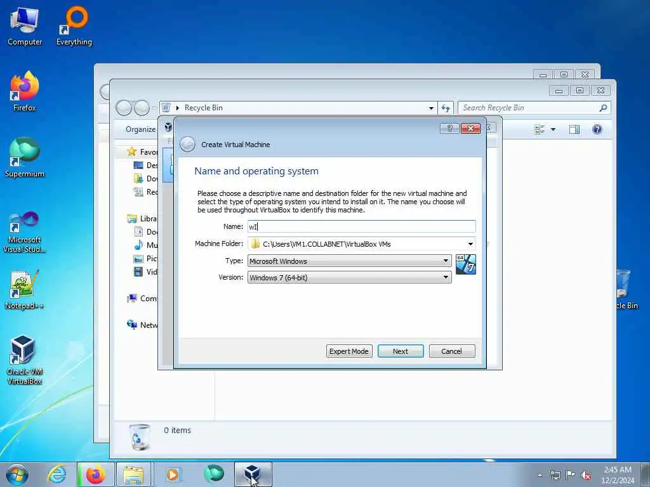Select Favorites in navigation pane
This screenshot has height=487, width=650.
[143, 152]
